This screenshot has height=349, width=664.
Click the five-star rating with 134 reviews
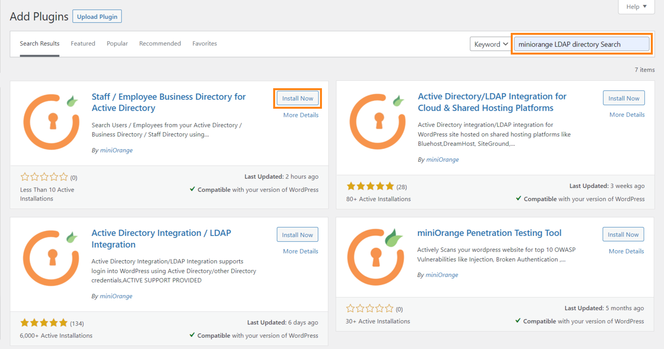click(52, 323)
